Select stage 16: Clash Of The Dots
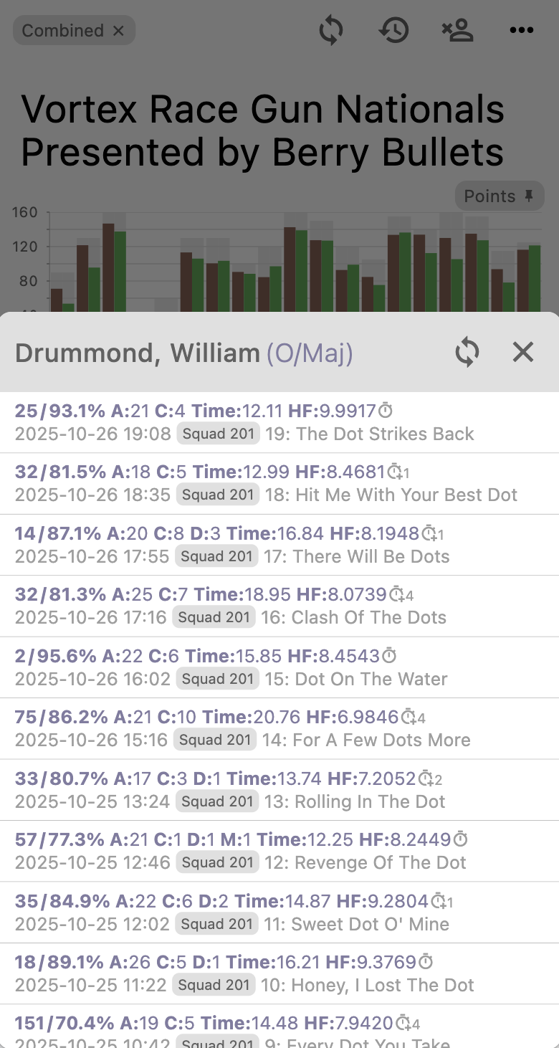The image size is (559, 1048). point(353,617)
